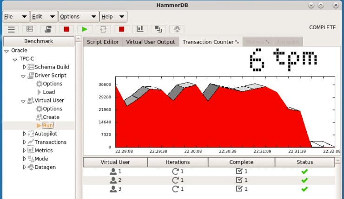
Task: Collapse the TPC-C tree node
Action: 15,59
